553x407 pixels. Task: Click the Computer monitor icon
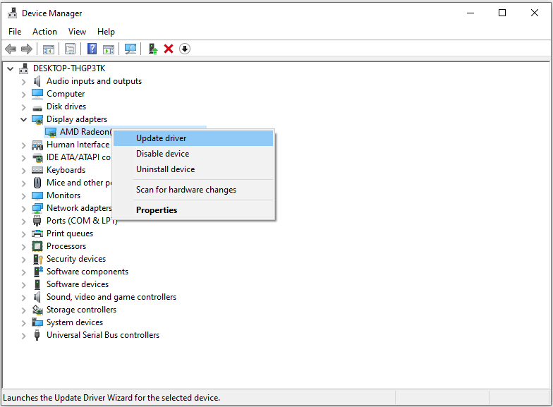coord(37,94)
